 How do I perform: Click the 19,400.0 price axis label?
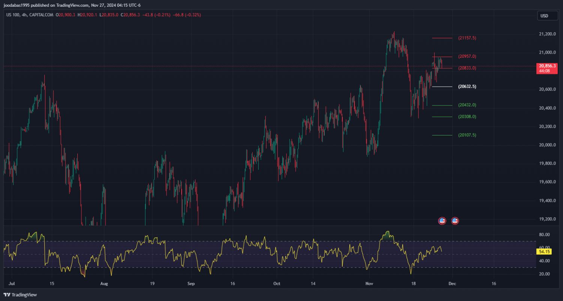[547, 201]
